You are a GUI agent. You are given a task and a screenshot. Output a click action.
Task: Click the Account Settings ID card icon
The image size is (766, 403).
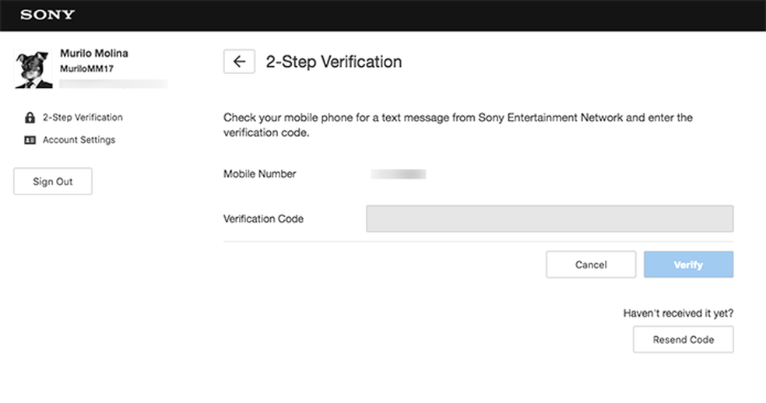[30, 140]
